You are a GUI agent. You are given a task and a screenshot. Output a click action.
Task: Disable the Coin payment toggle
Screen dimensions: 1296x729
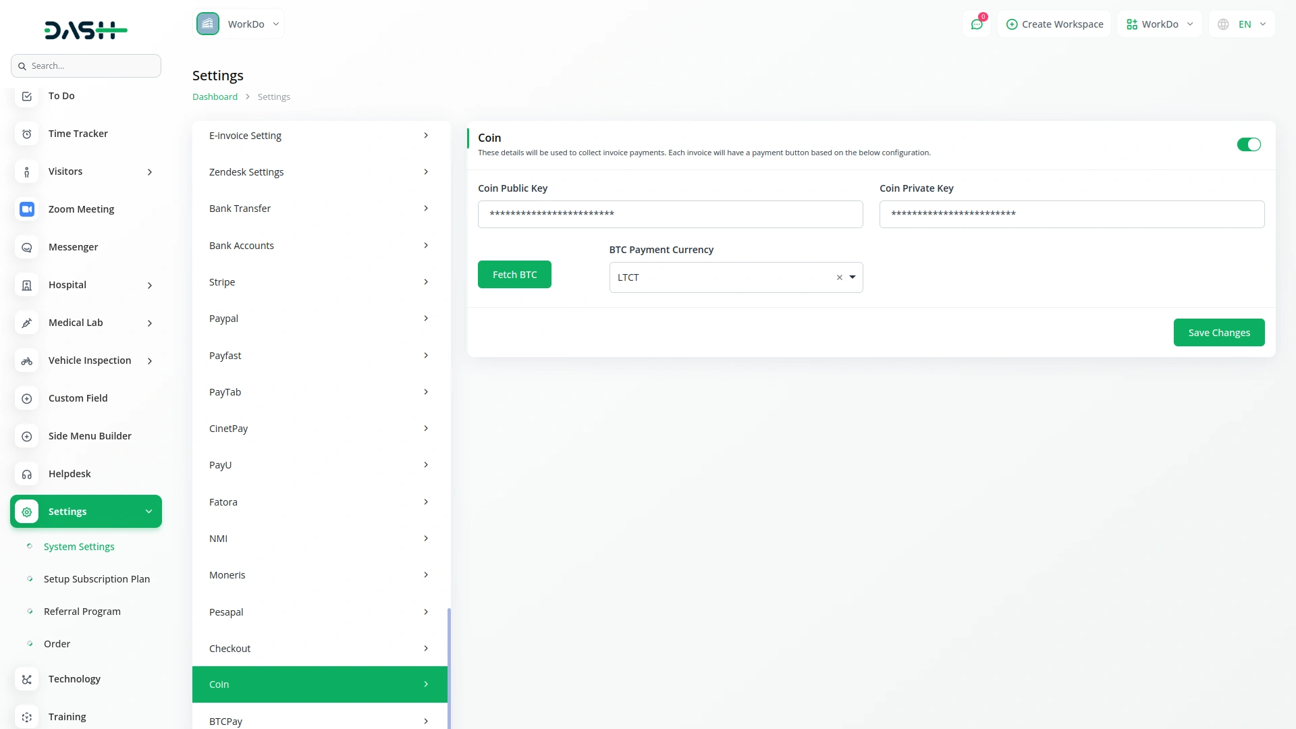tap(1248, 144)
